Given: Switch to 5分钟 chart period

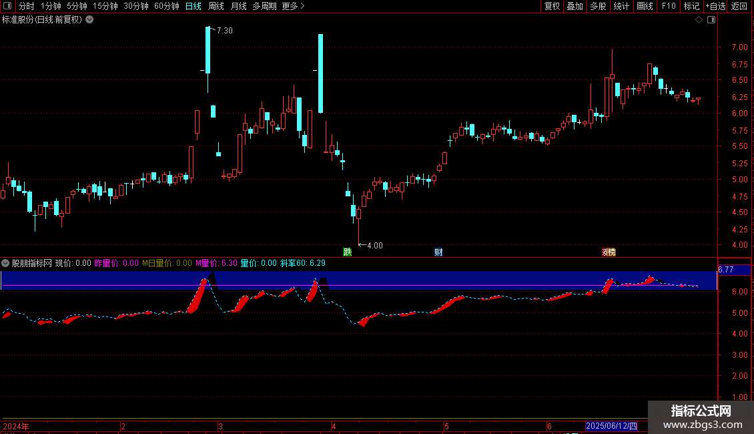Looking at the screenshot, I should [77, 6].
